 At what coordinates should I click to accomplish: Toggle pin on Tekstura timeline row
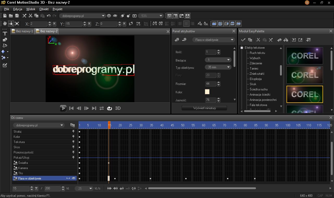coord(74,142)
